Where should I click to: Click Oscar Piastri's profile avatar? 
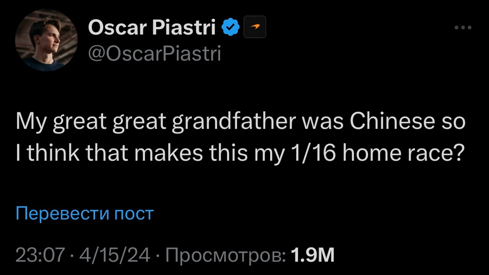click(46, 40)
